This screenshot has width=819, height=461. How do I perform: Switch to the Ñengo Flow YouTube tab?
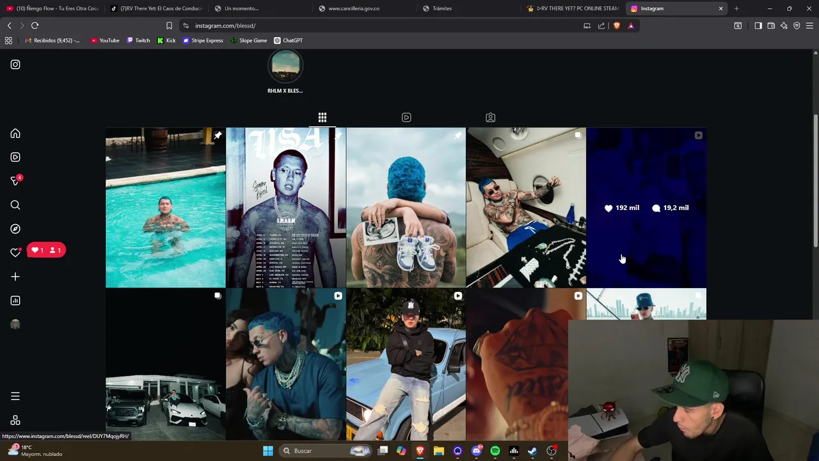52,8
